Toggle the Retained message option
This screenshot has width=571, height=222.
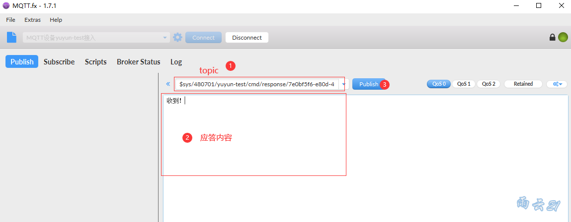pyautogui.click(x=523, y=84)
